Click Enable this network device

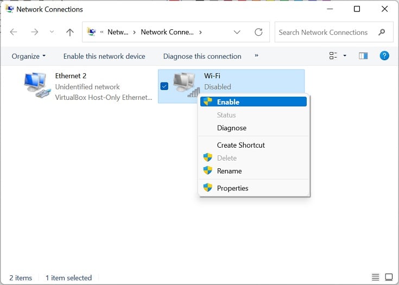(104, 56)
